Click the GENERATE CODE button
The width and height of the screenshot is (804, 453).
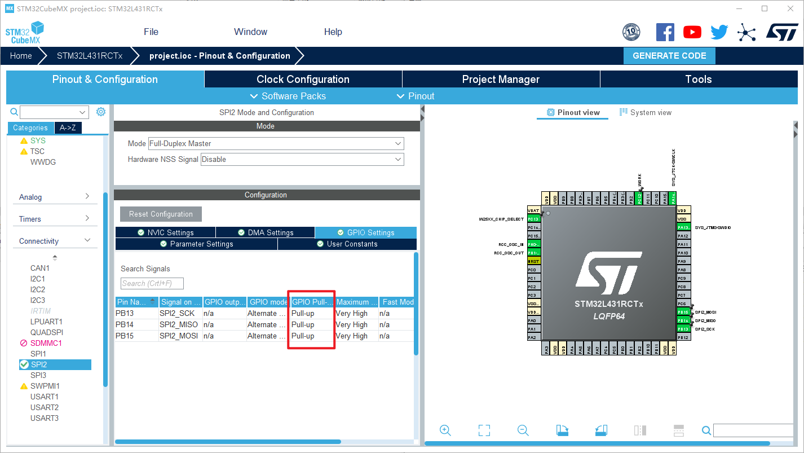point(669,55)
